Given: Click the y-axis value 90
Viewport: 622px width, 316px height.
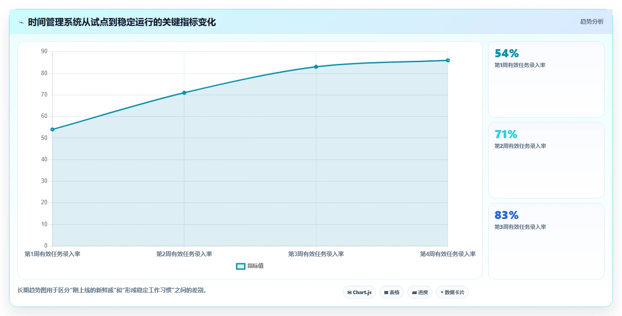Looking at the screenshot, I should pyautogui.click(x=44, y=51).
